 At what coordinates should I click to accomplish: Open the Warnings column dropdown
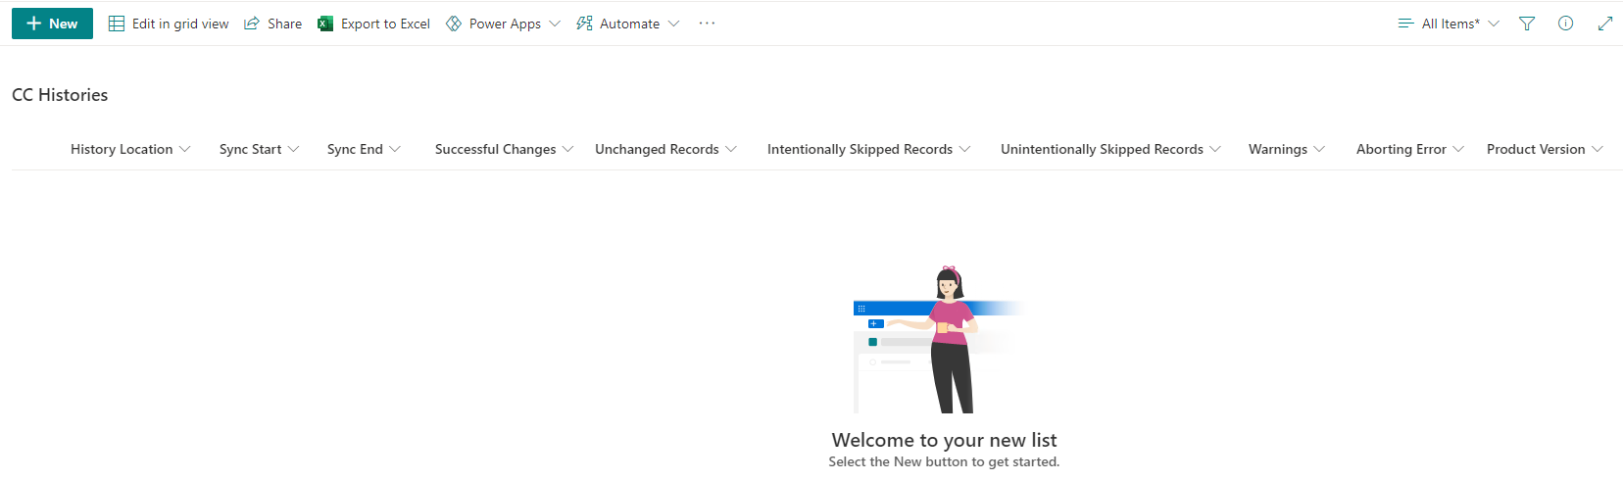[1286, 149]
